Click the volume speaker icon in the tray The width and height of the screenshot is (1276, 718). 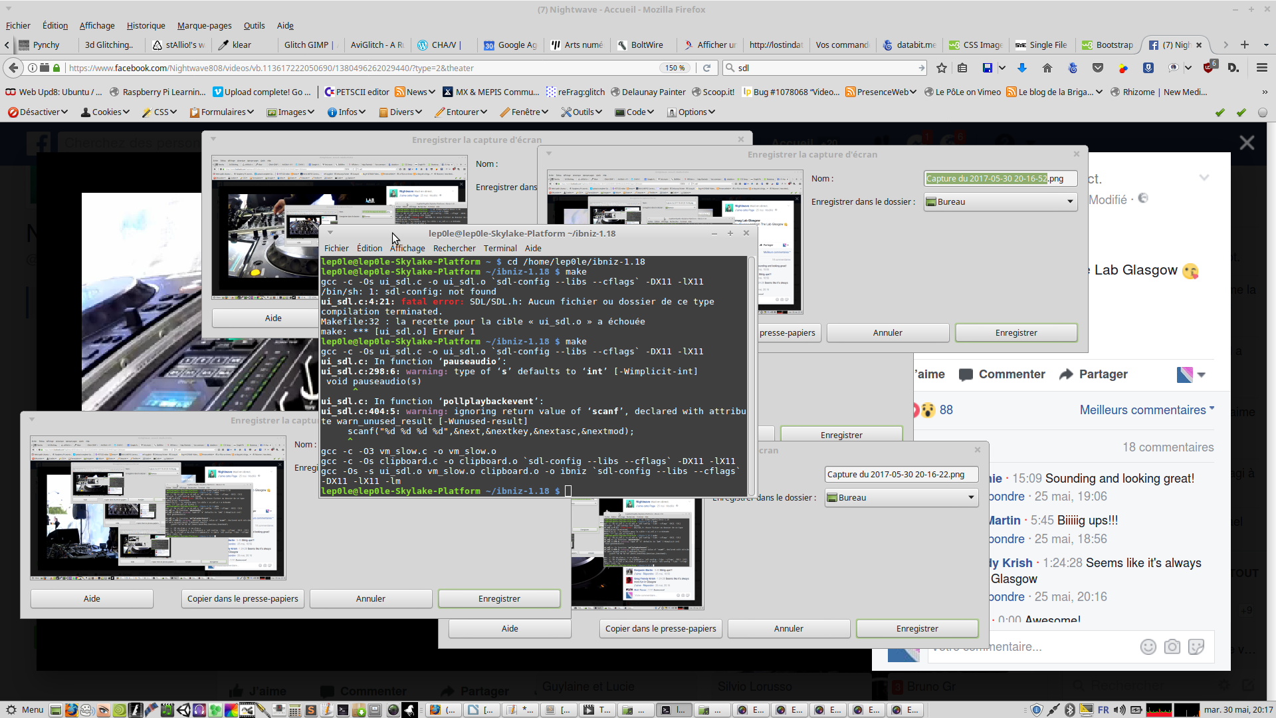[x=1120, y=710]
